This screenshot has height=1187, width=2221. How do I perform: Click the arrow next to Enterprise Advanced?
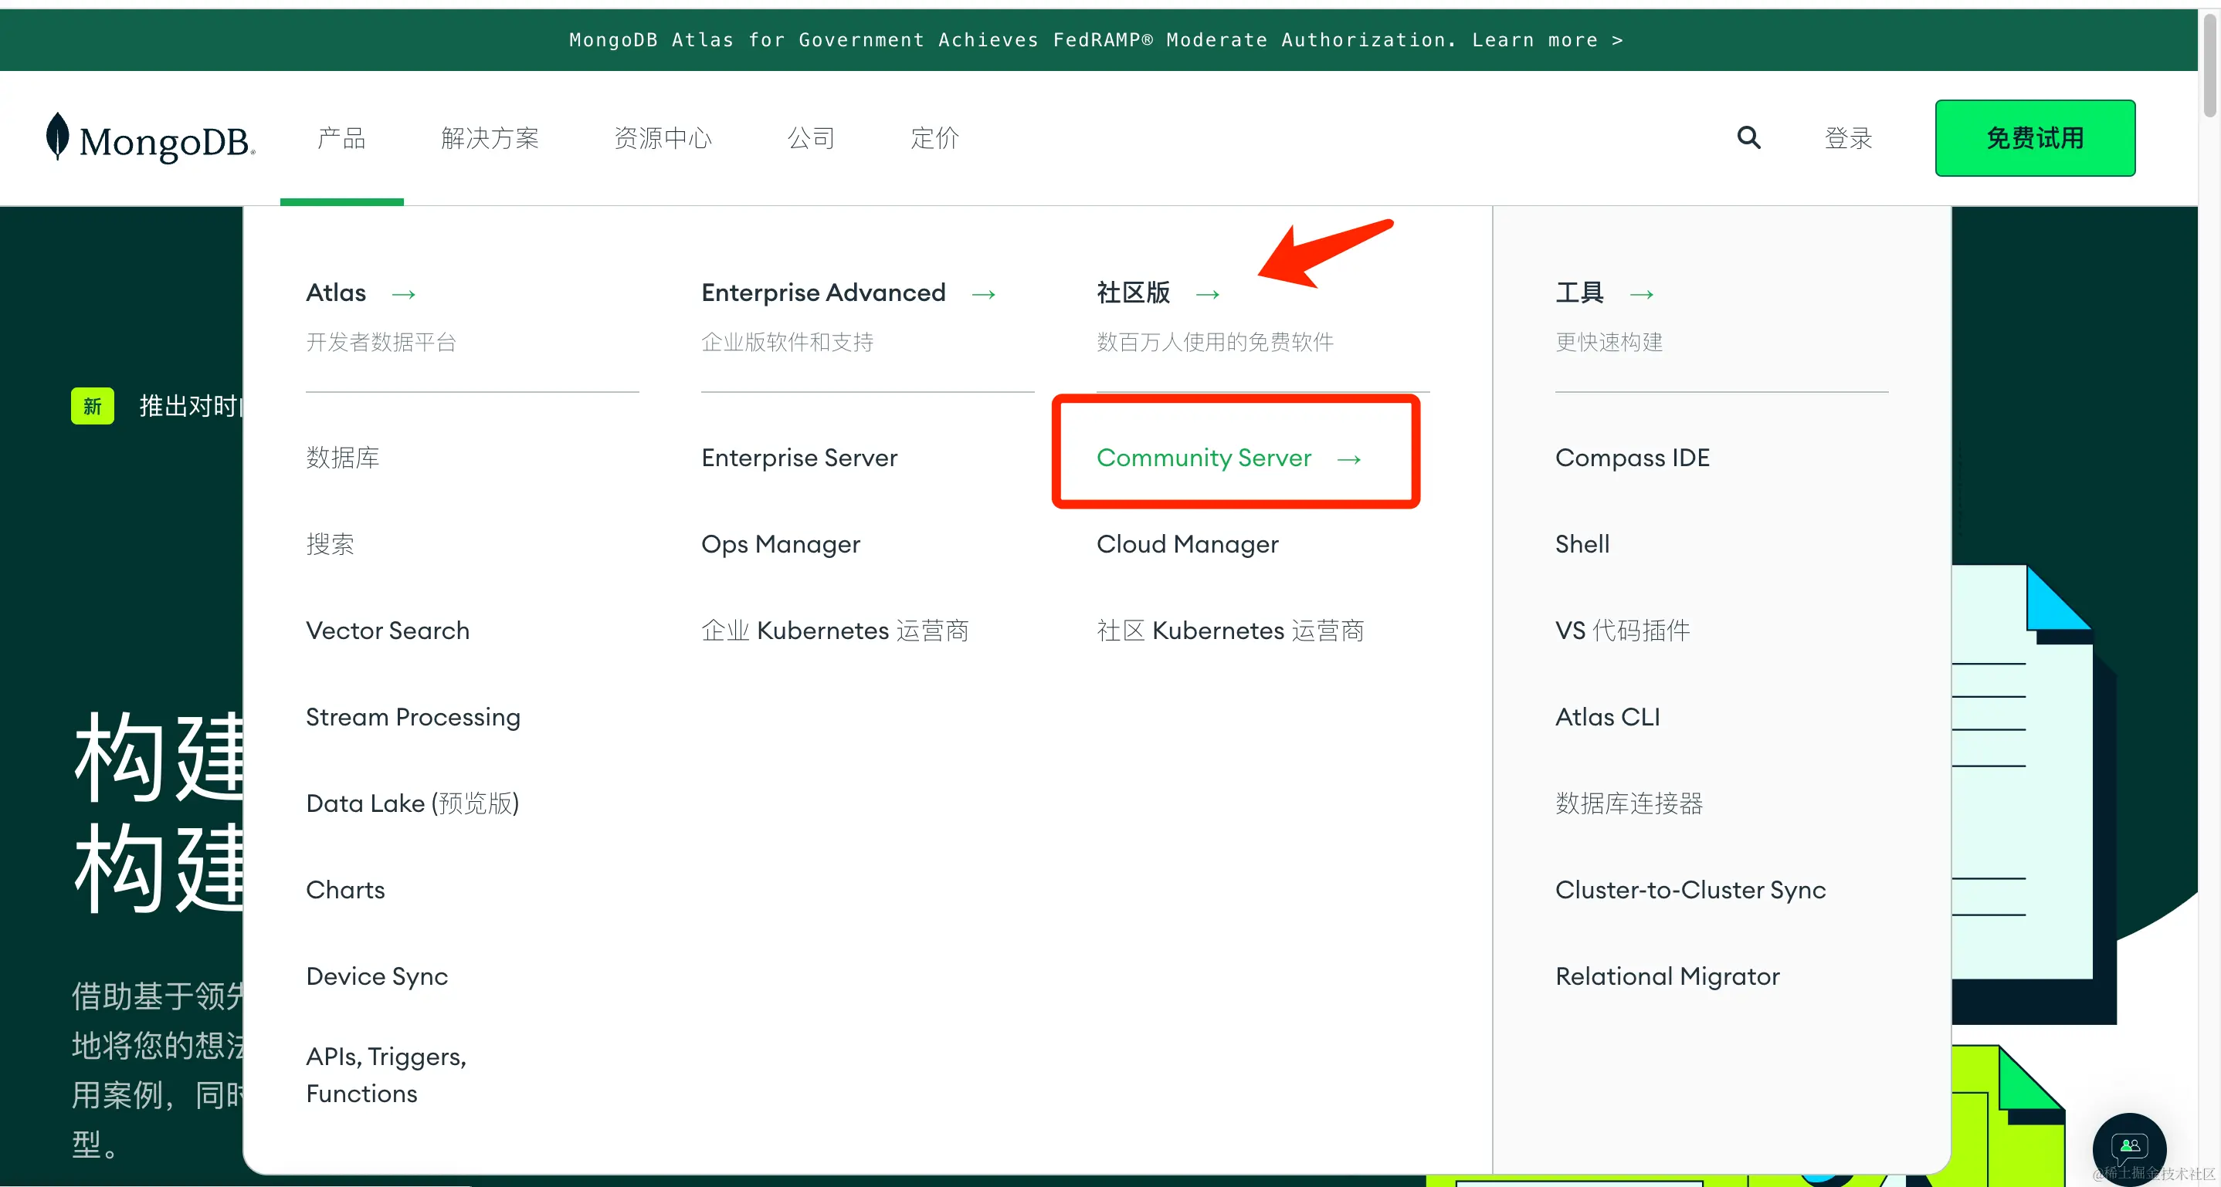983,295
